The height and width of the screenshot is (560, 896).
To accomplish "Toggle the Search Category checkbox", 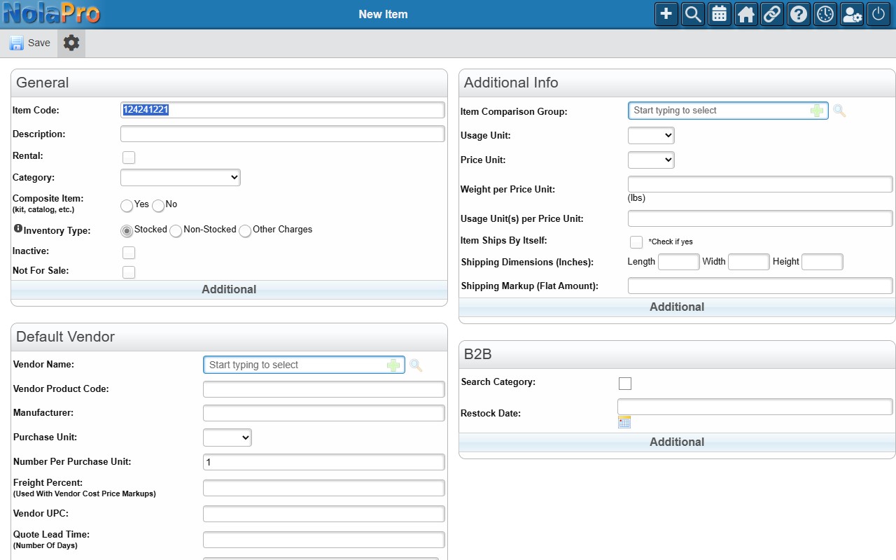I will 625,384.
